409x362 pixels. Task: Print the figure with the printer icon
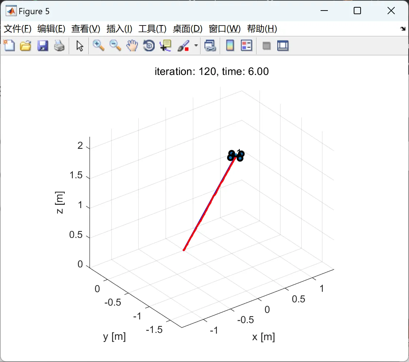point(59,45)
